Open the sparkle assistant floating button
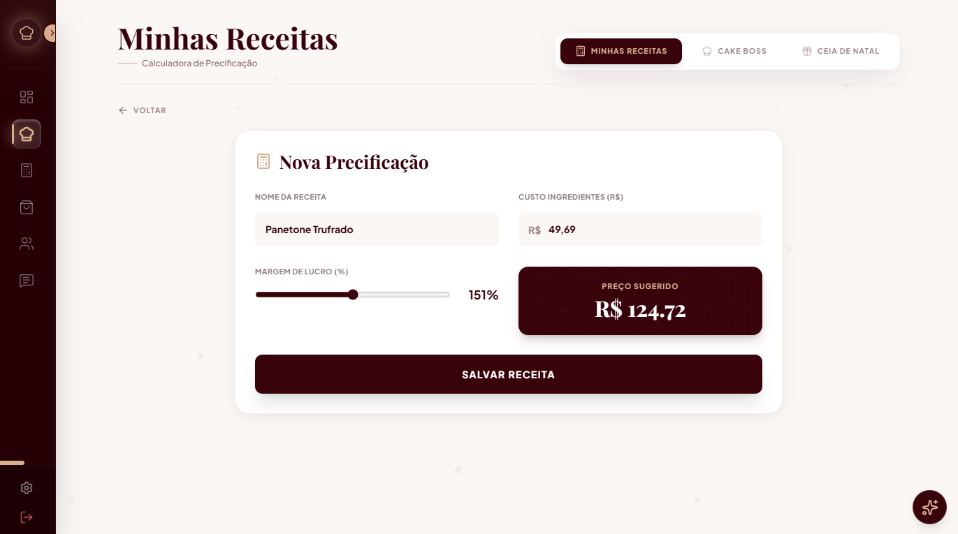Viewport: 958px width, 534px height. 929,507
